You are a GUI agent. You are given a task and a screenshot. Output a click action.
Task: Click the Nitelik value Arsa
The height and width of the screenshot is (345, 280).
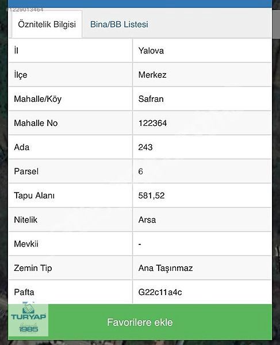[147, 220]
